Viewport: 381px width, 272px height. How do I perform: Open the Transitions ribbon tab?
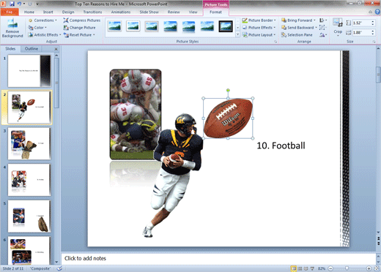92,12
